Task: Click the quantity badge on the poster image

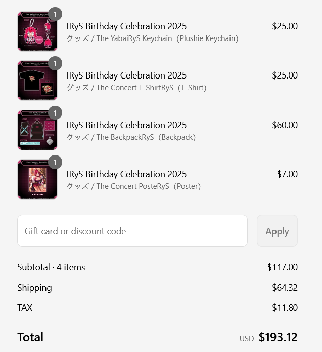Action: click(x=55, y=162)
